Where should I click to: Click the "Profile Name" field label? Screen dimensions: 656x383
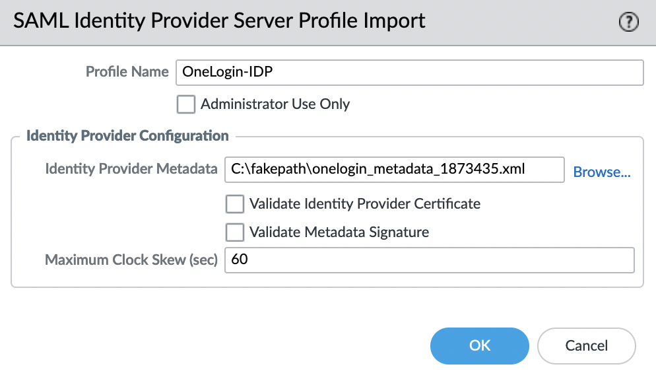pyautogui.click(x=127, y=71)
